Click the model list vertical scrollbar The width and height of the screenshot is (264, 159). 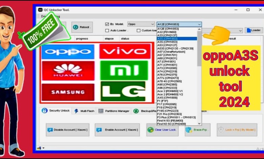click(199, 51)
